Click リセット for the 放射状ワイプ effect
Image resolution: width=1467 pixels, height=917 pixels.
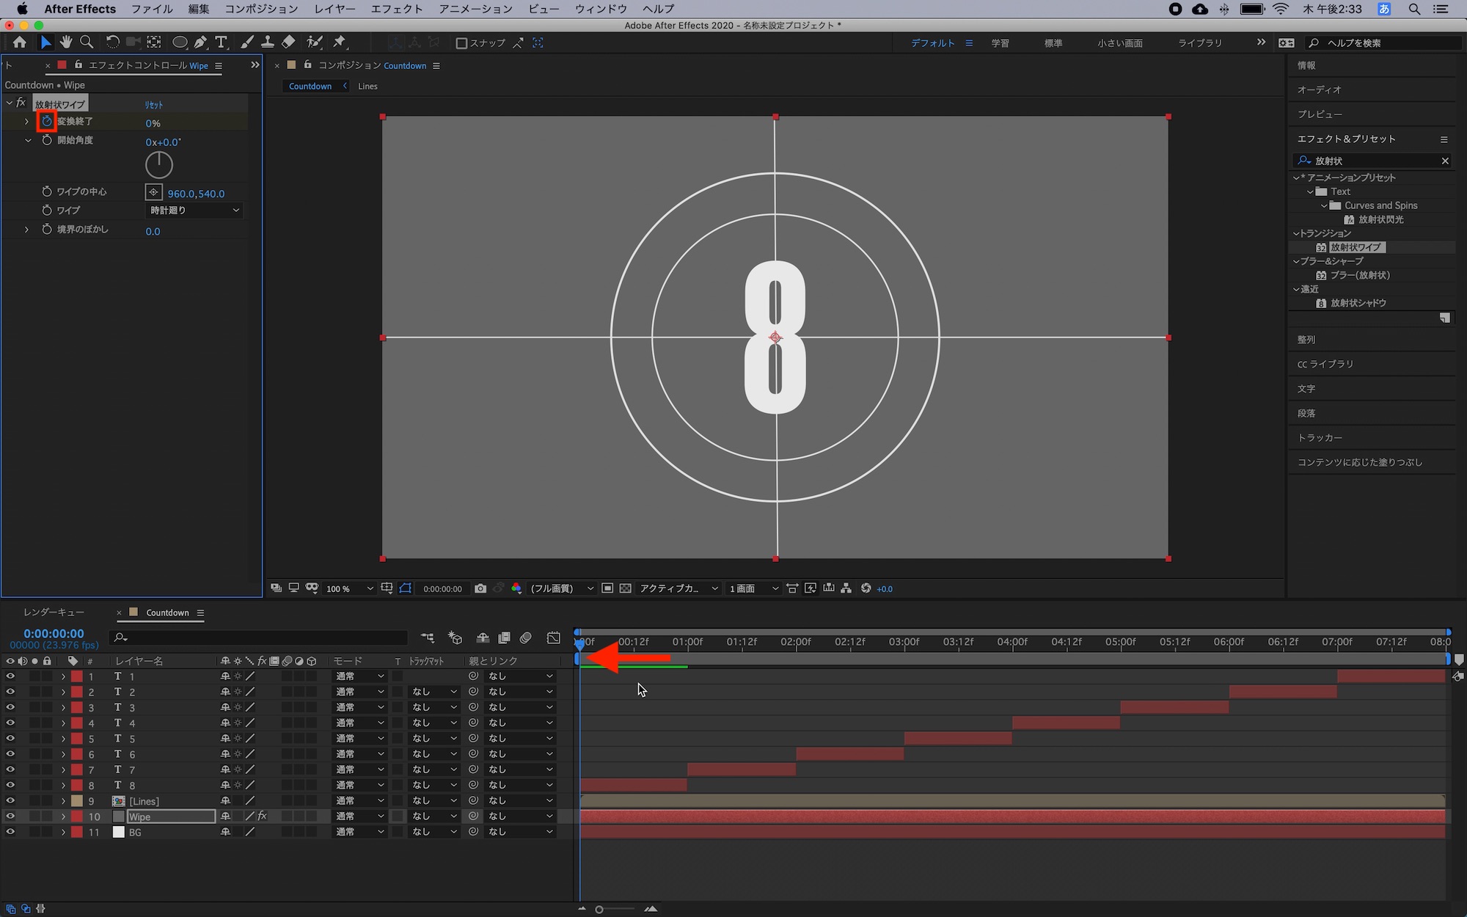tap(154, 105)
